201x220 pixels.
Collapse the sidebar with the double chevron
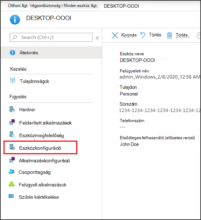pyautogui.click(x=97, y=38)
